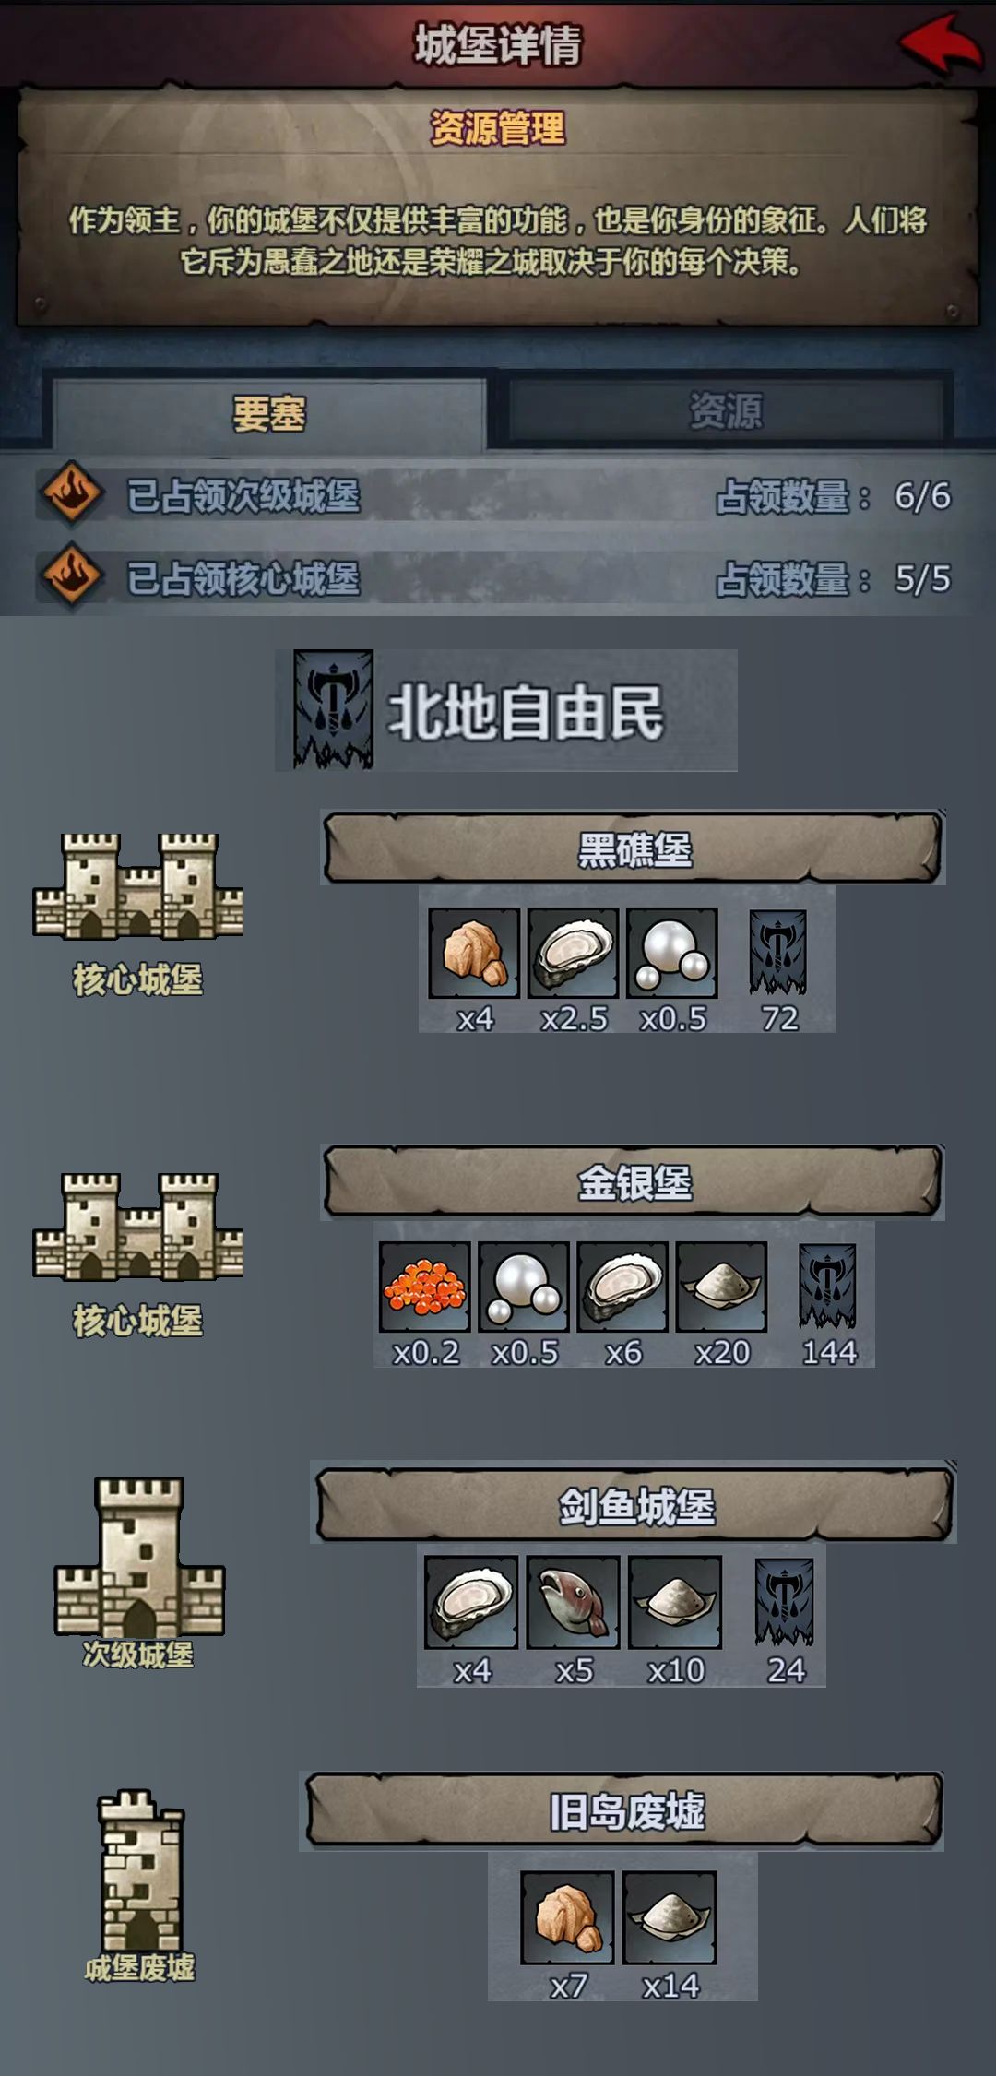Click the red back arrow icon
This screenshot has height=2076, width=996.
[941, 42]
